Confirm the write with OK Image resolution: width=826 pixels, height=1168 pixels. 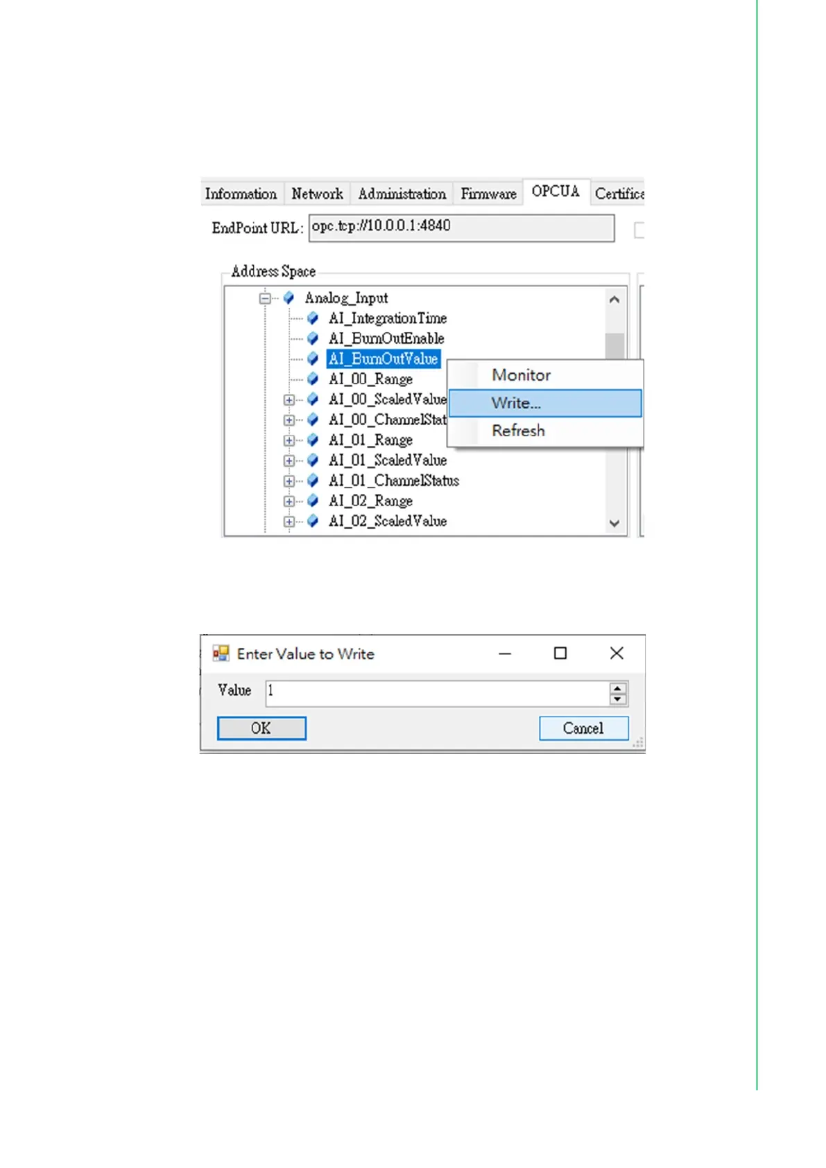261,728
